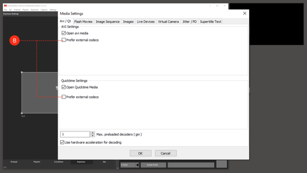
Task: Open the Live Devices tab
Action: (145, 22)
